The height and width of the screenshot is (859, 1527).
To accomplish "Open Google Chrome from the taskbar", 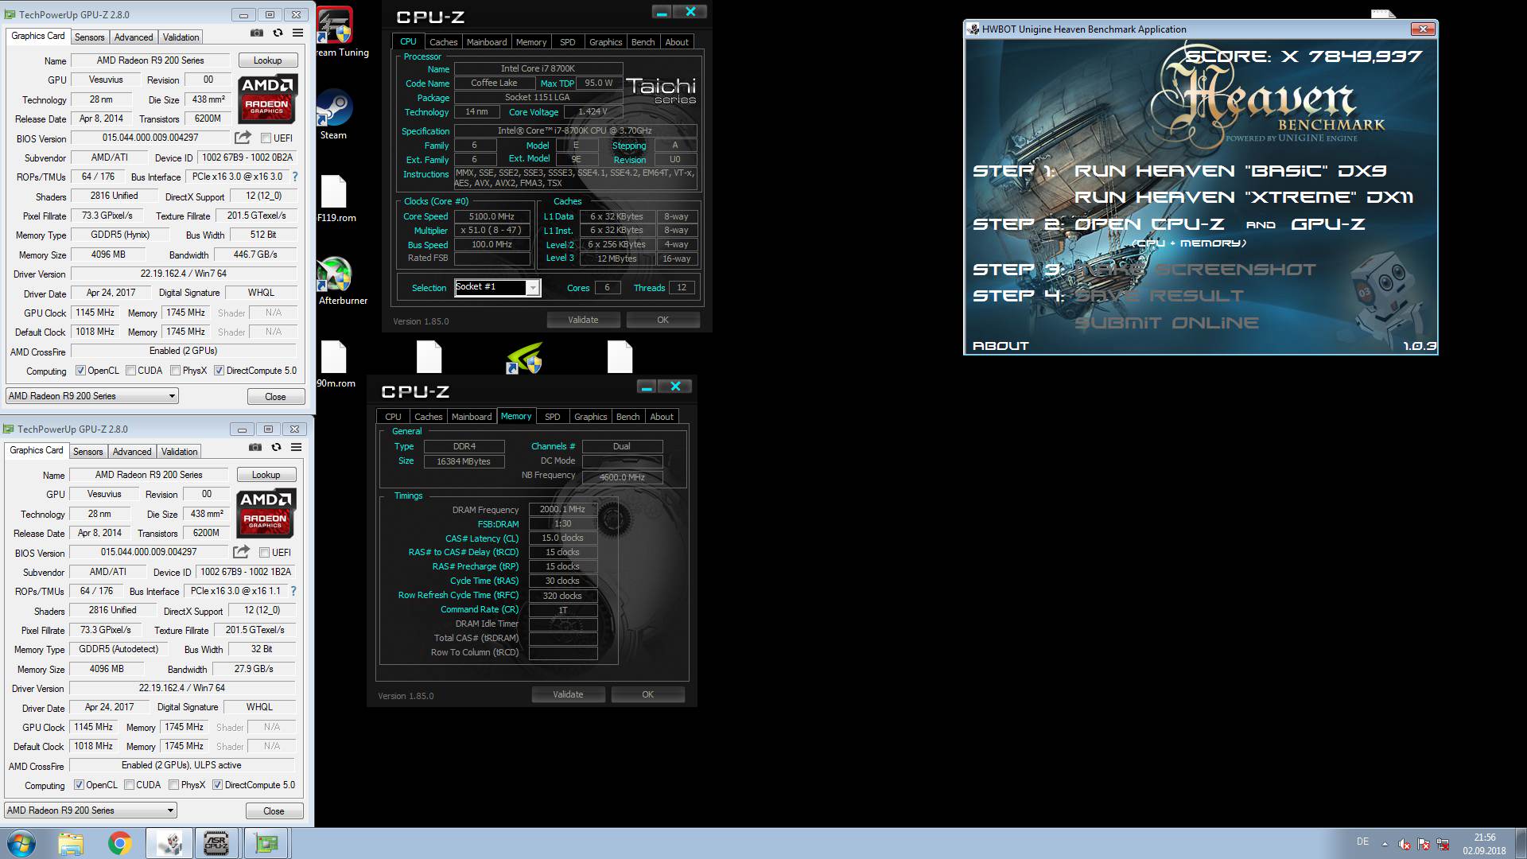I will pyautogui.click(x=120, y=843).
